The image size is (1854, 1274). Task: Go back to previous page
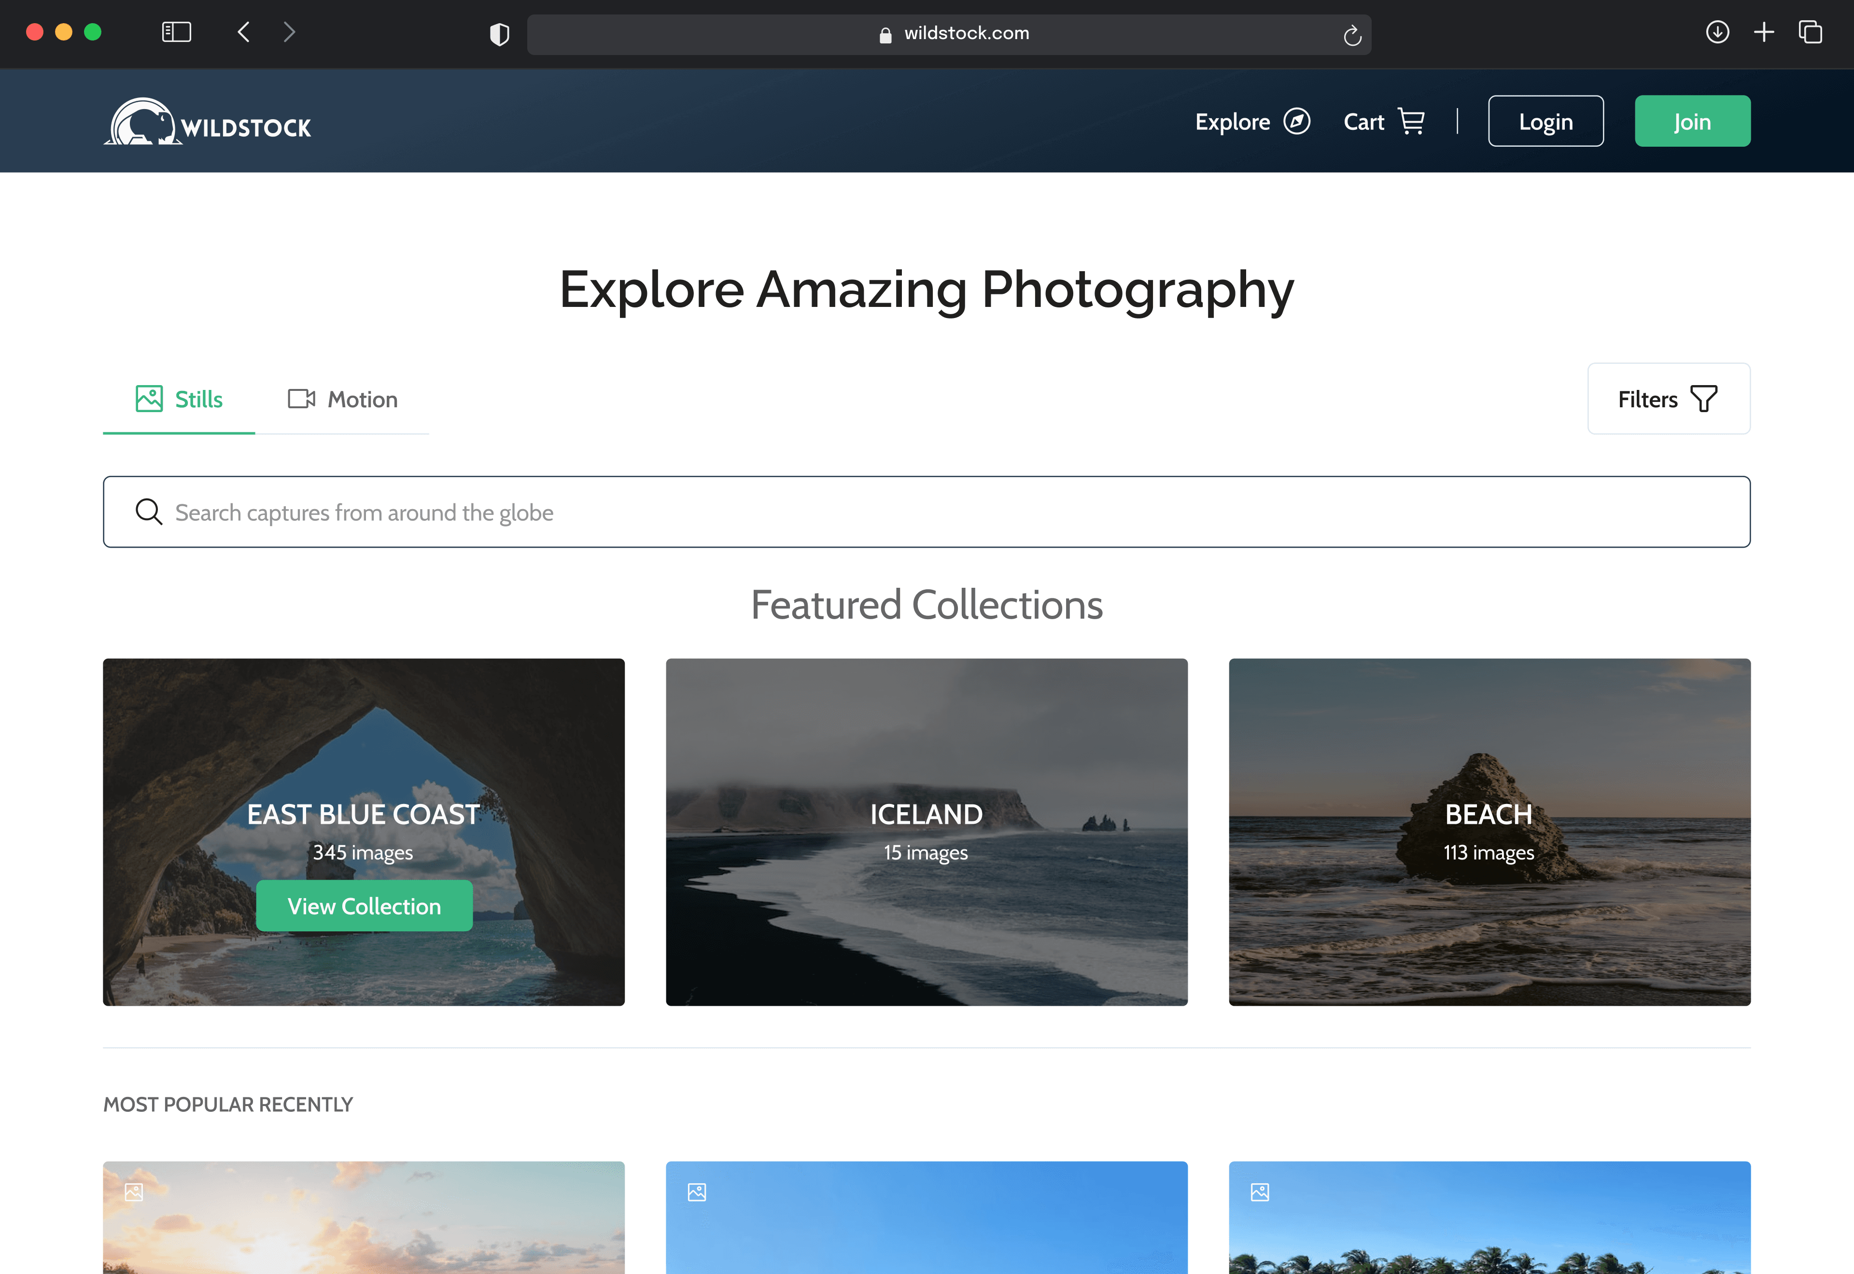244,32
